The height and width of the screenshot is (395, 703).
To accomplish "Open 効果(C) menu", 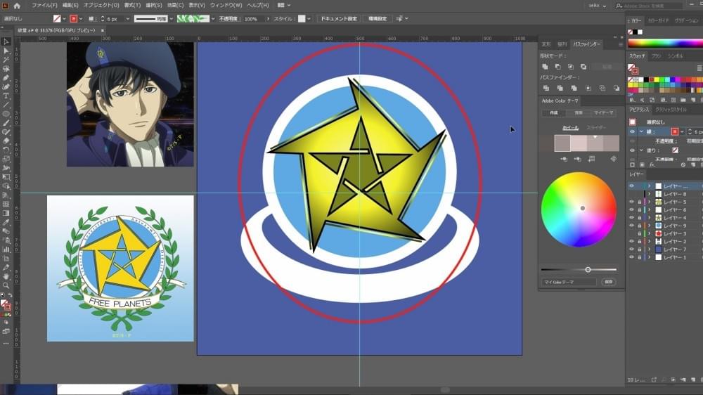I will (x=175, y=6).
